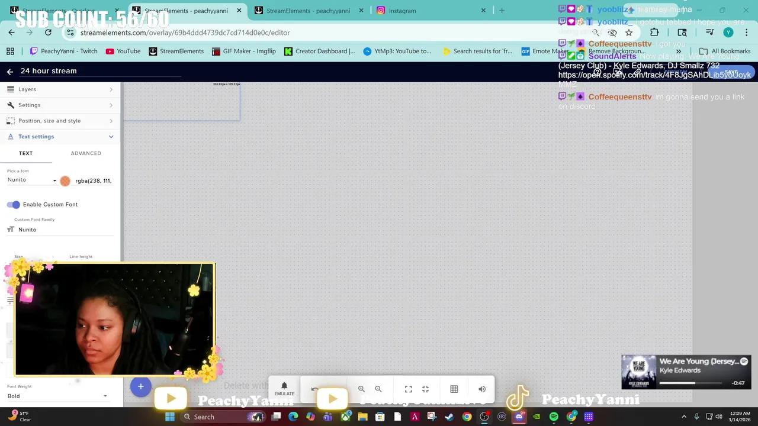Switch to the Instagram browser tab

click(430, 11)
